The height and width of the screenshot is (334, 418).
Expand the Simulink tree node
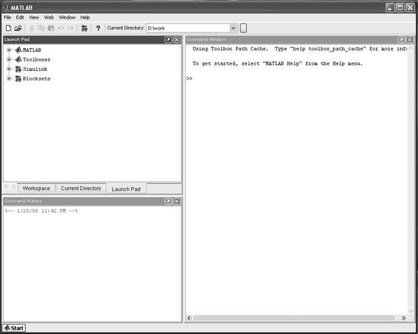pyautogui.click(x=9, y=69)
